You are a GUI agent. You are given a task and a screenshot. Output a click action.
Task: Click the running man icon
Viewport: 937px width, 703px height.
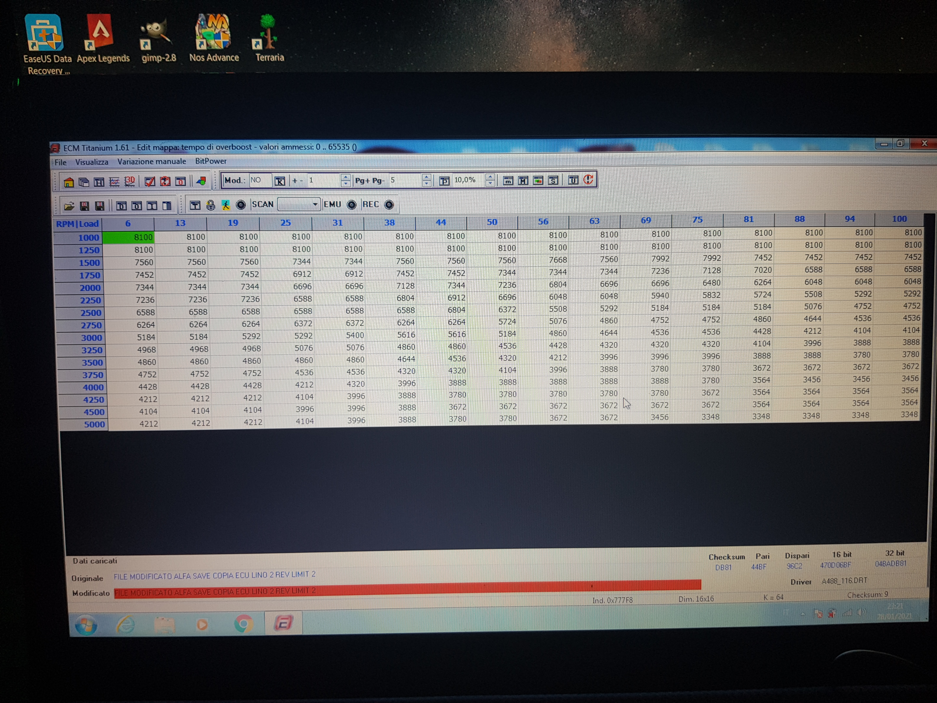point(226,205)
